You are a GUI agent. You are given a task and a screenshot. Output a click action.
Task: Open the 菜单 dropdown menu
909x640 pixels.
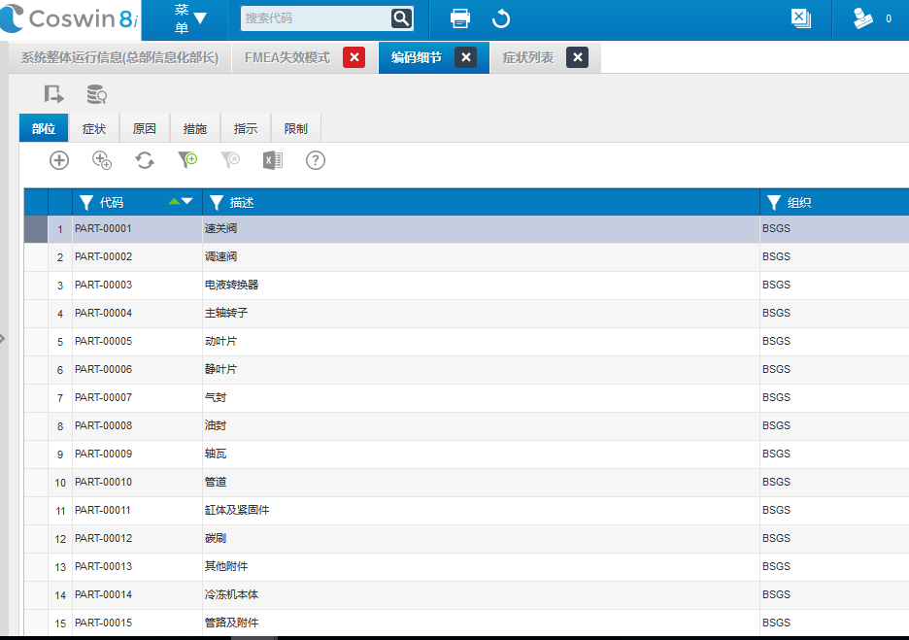190,18
